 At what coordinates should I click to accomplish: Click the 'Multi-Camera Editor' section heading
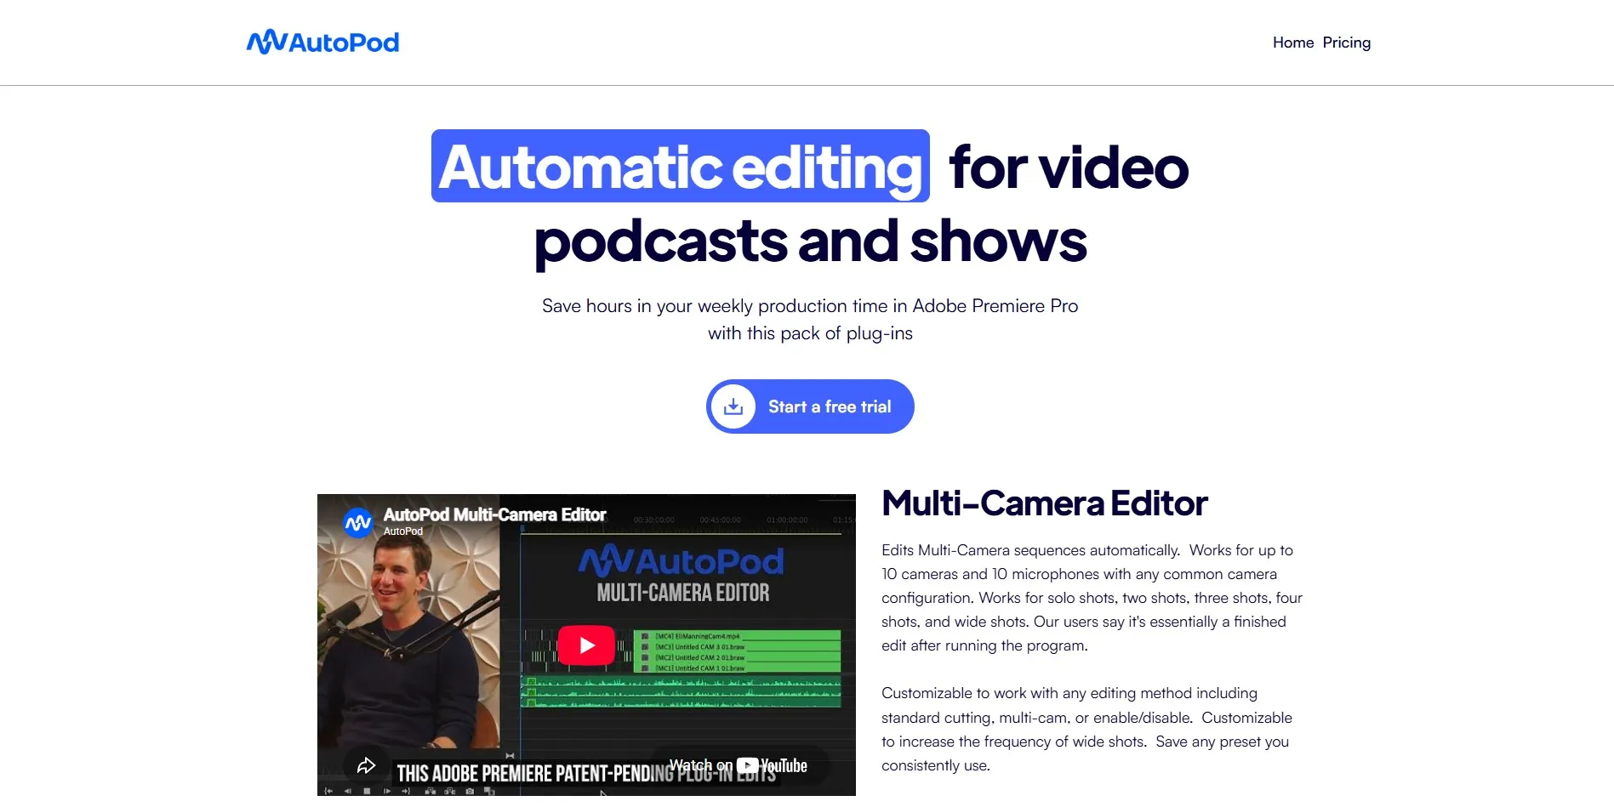(x=1045, y=503)
